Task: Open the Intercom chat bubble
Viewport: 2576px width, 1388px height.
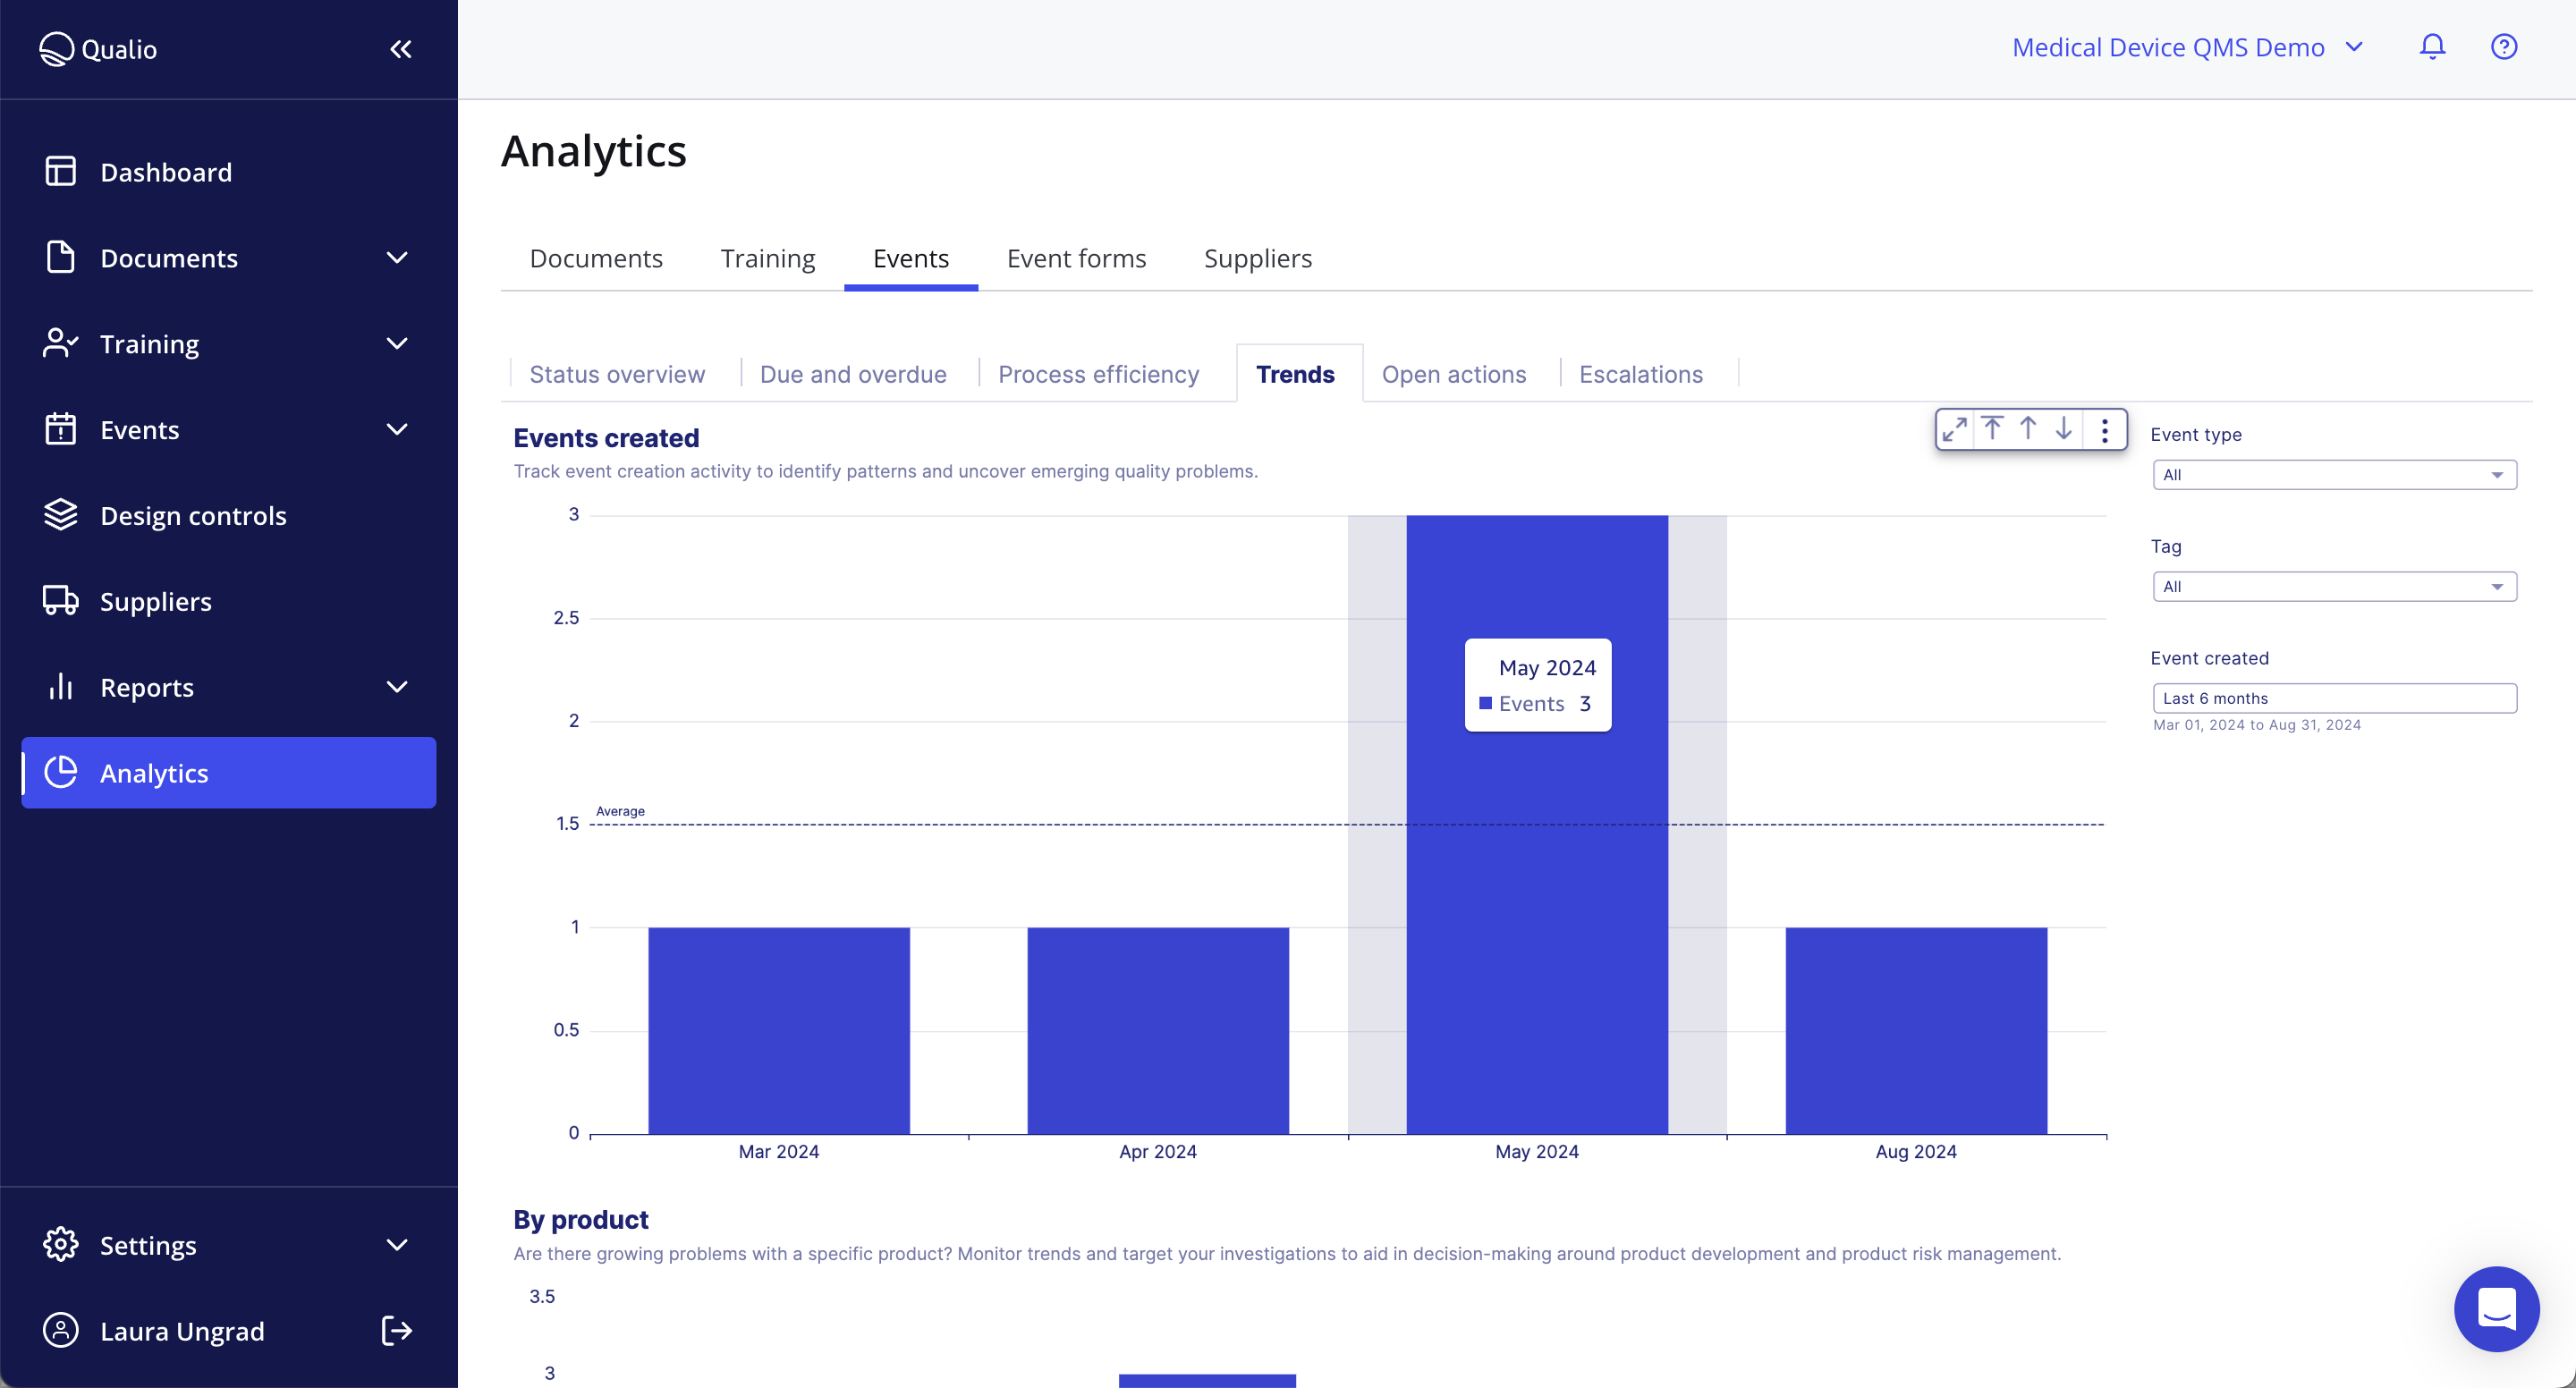Action: point(2496,1308)
